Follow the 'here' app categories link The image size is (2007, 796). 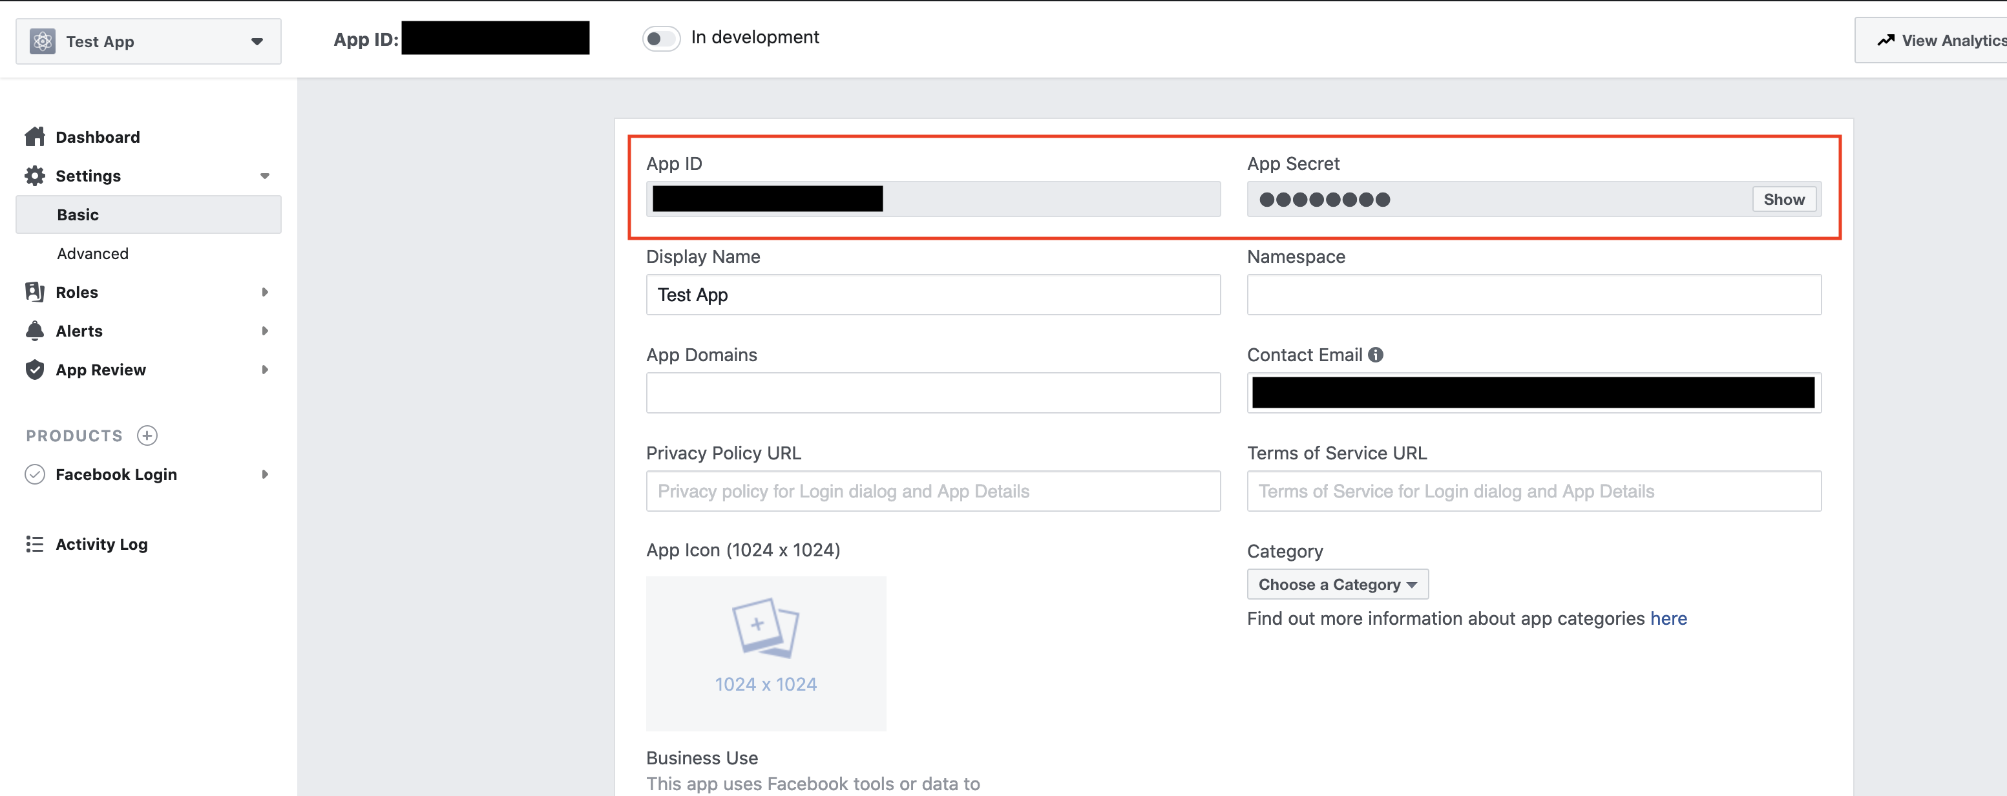pos(1668,618)
